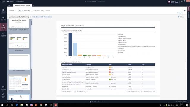The image size is (190, 107).
Task: Select the YouTube row in table
Action: click(108, 67)
